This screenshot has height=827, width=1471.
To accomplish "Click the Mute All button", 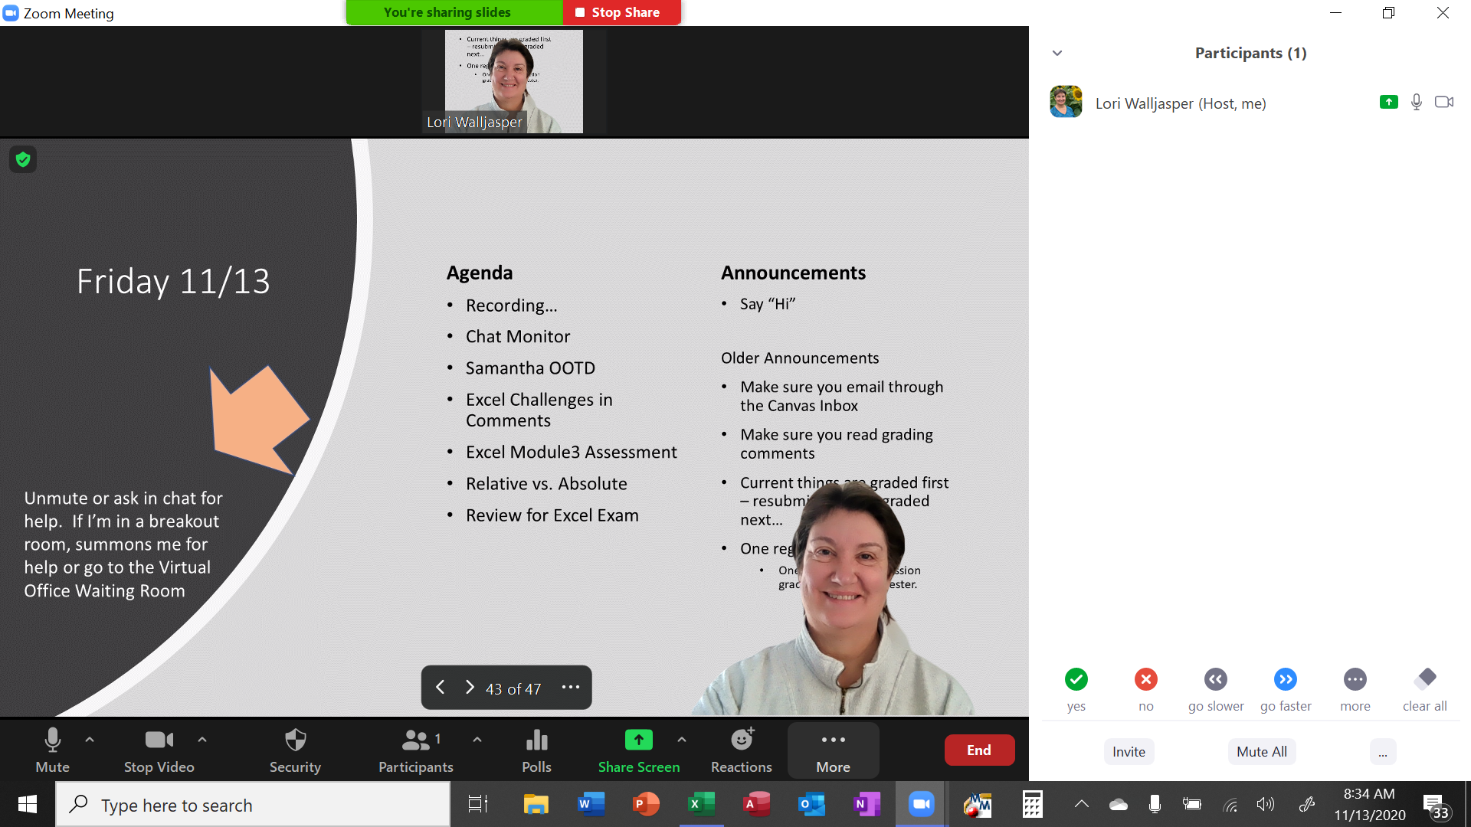I will click(x=1261, y=751).
